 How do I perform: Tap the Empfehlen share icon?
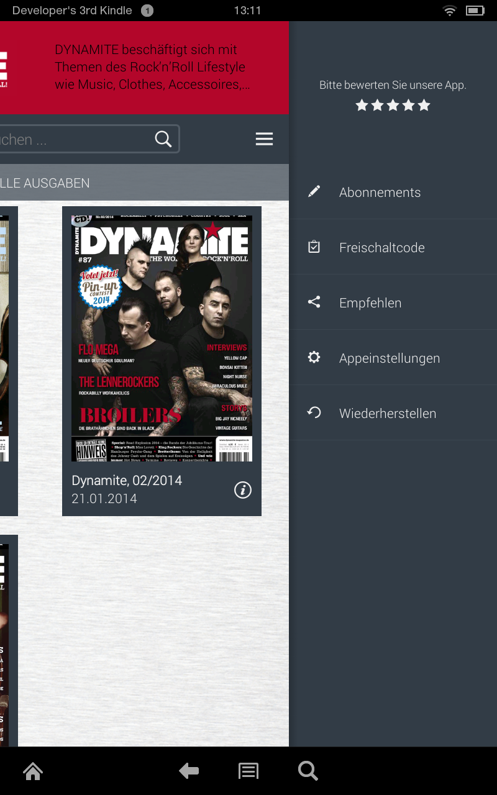pyautogui.click(x=314, y=302)
